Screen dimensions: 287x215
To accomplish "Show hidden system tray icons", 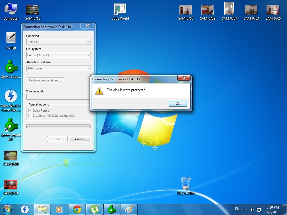I will click(245, 209).
